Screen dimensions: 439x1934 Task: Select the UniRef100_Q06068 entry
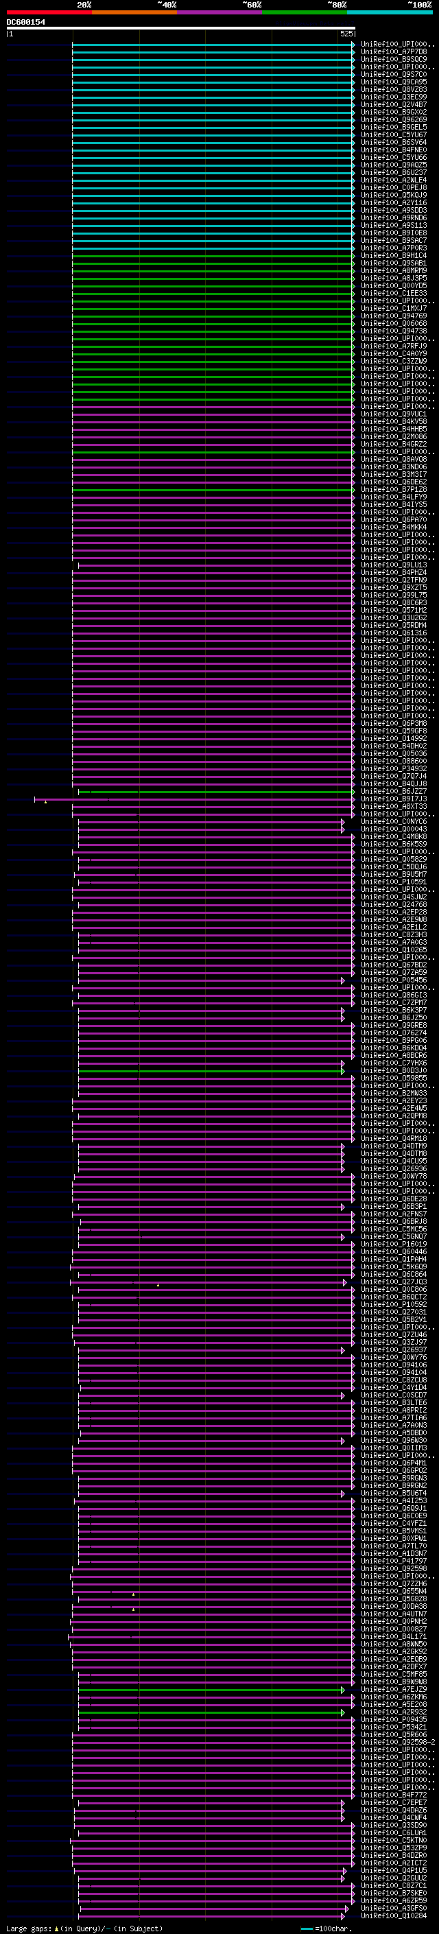pyautogui.click(x=394, y=324)
